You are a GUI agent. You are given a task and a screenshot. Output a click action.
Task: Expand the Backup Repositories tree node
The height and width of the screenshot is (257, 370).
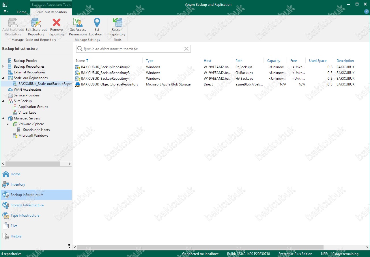point(3,66)
